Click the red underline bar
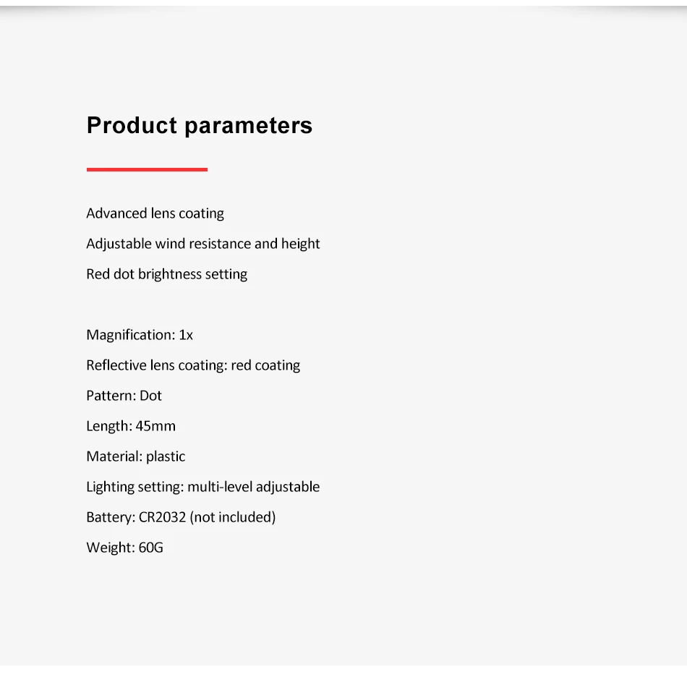 (x=147, y=169)
